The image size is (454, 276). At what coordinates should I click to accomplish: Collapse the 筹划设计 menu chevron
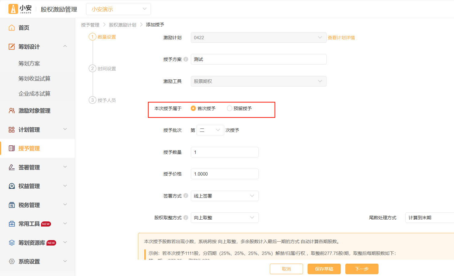[65, 46]
